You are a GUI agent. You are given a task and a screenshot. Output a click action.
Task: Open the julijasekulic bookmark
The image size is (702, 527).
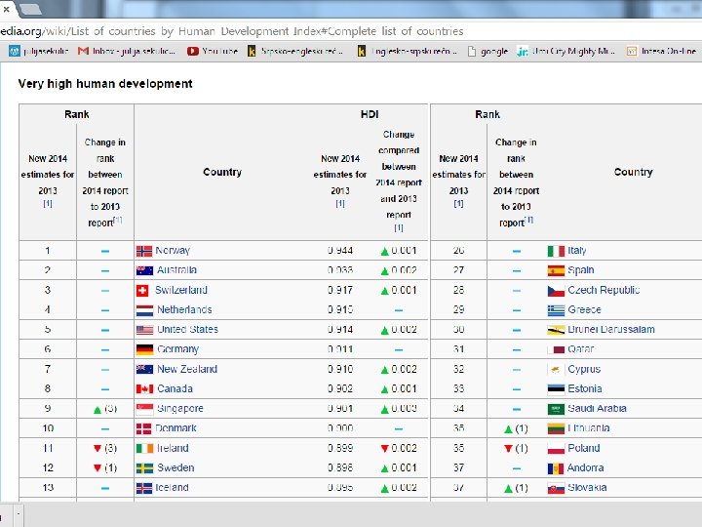coord(39,51)
